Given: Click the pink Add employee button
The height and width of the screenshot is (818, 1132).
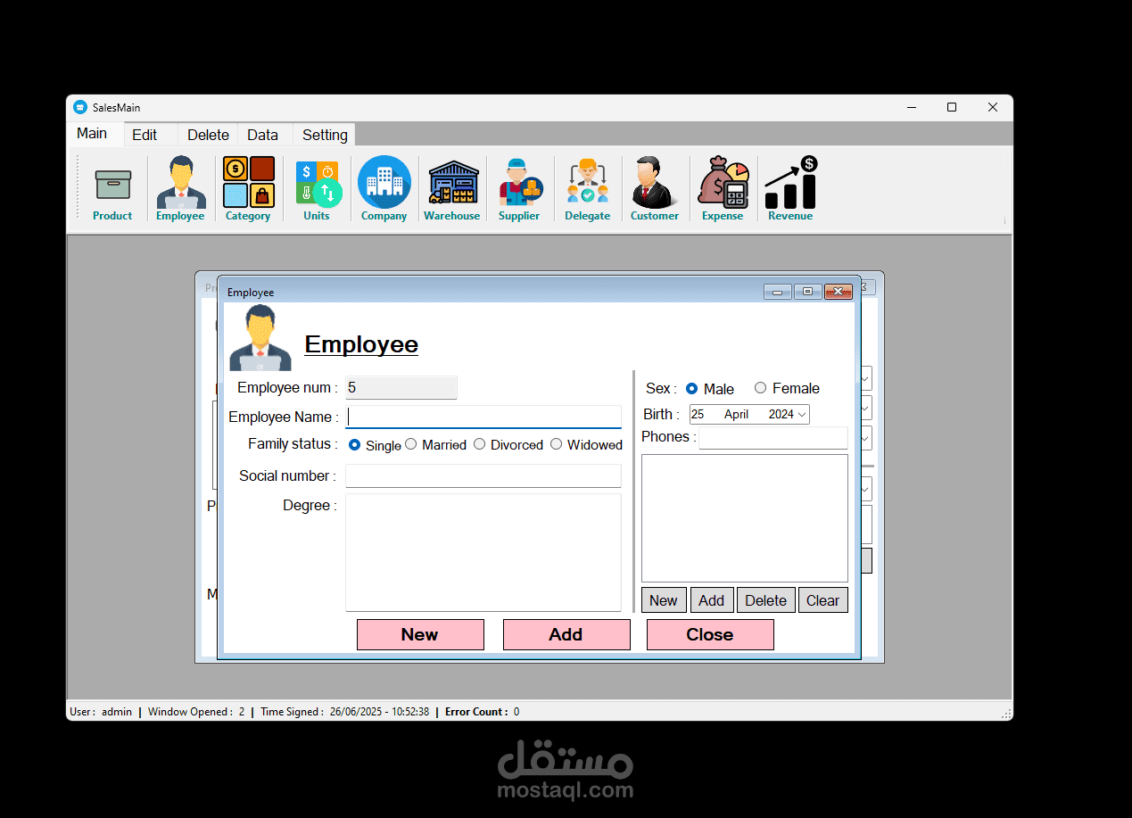Looking at the screenshot, I should point(566,634).
